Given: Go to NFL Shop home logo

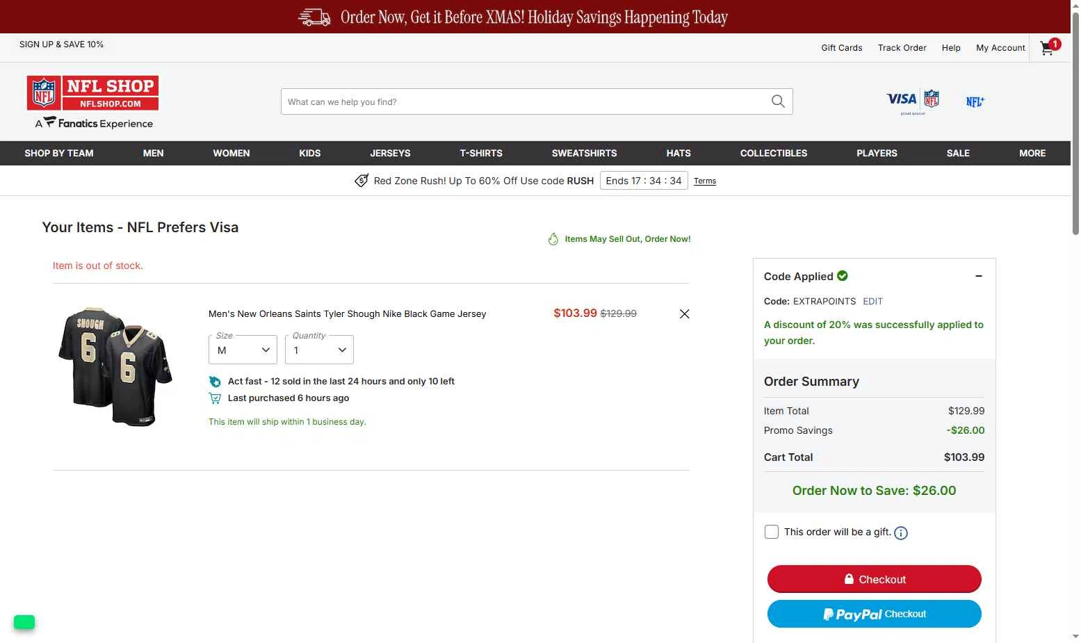Looking at the screenshot, I should (92, 93).
